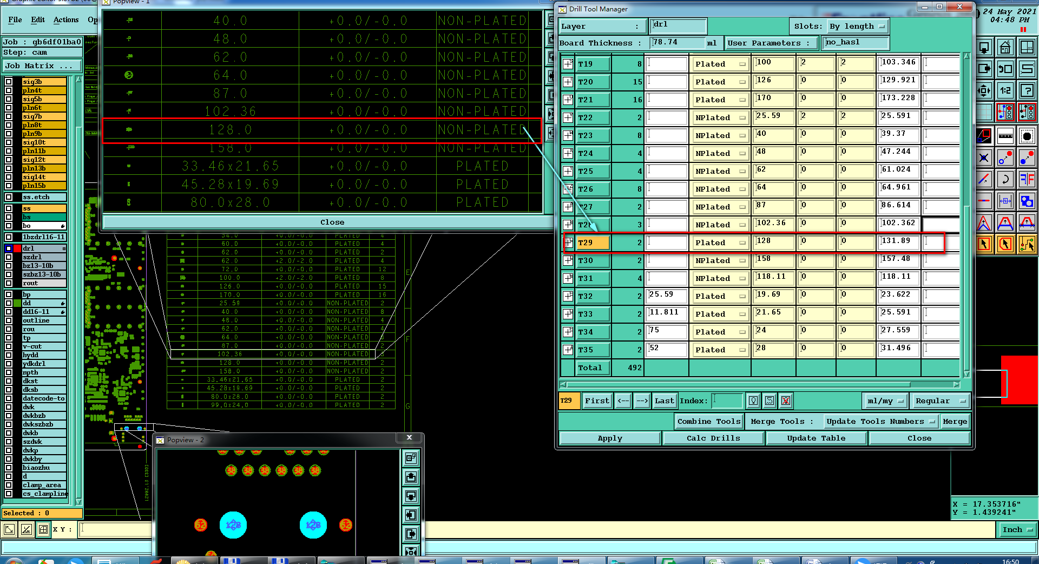This screenshot has width=1039, height=564.
Task: Open the Slots 'By length' dropdown
Action: tap(857, 27)
